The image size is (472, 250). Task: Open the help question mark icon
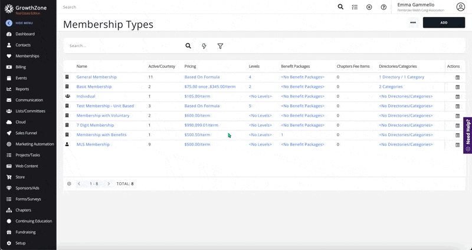(x=383, y=7)
